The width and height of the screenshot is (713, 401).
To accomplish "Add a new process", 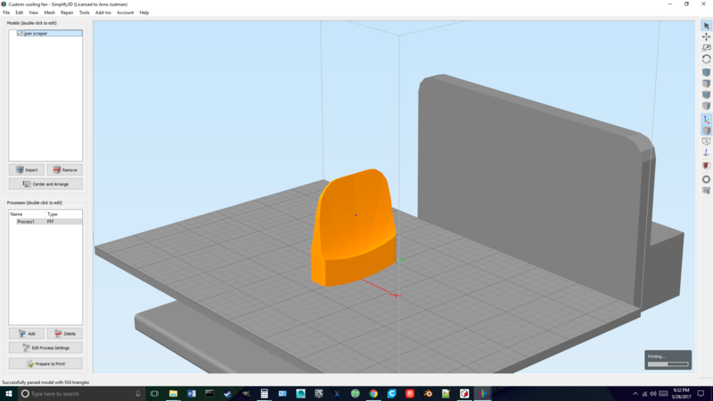I will point(27,333).
